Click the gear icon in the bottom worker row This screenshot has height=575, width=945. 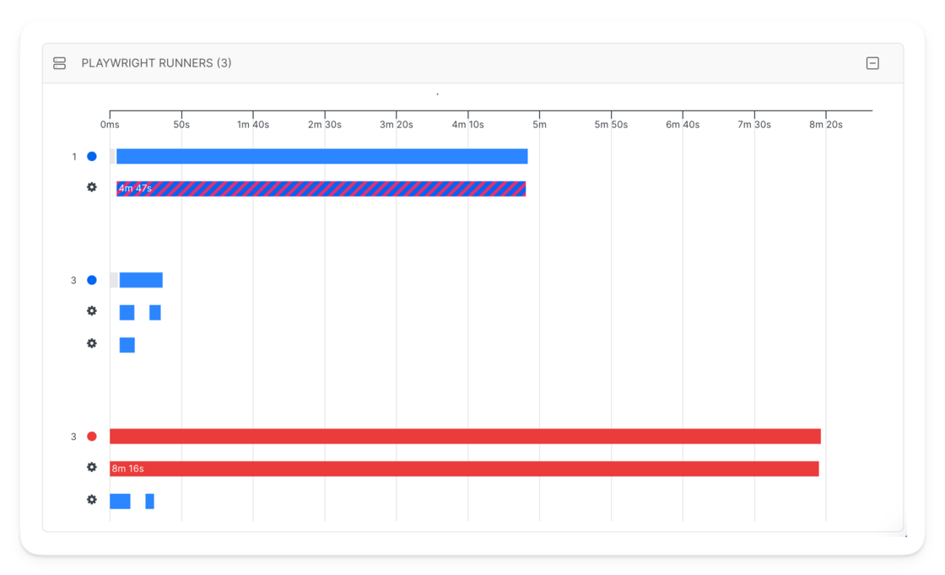(x=92, y=500)
